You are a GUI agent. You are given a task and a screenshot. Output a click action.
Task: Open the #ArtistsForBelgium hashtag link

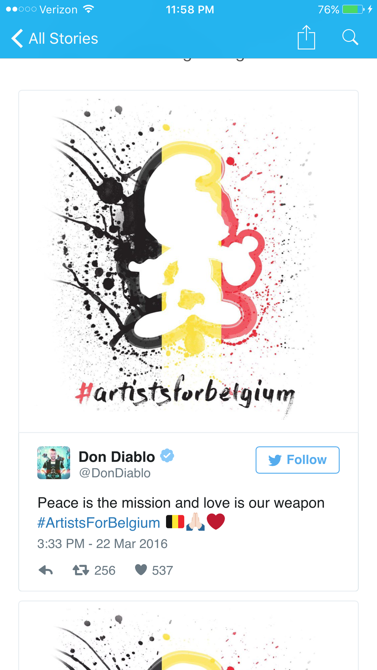click(99, 523)
